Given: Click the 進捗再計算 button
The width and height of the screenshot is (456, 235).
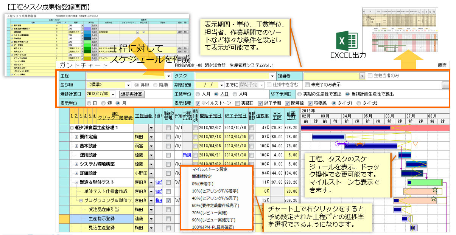Looking at the screenshot, I should click(131, 94).
